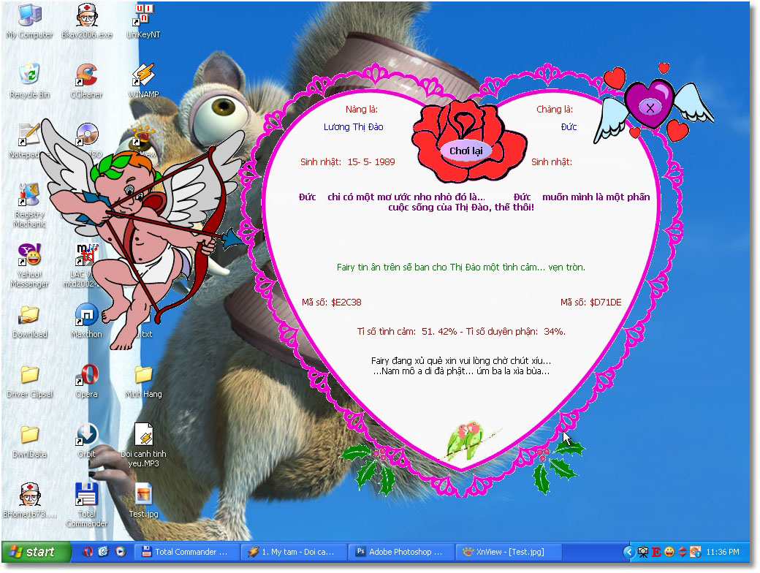Viewport: 760px width, 573px height.
Task: Select the Opera browser desktop shortcut
Action: click(87, 382)
